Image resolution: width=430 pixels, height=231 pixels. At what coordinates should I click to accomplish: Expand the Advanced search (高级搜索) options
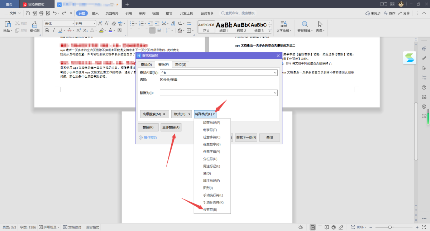[x=154, y=114]
